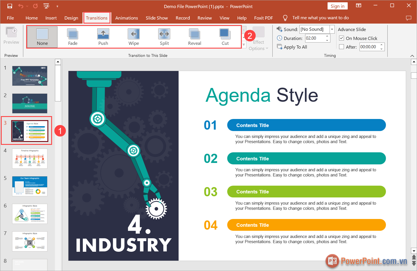
Task: Click the Duration value field
Action: coord(315,38)
